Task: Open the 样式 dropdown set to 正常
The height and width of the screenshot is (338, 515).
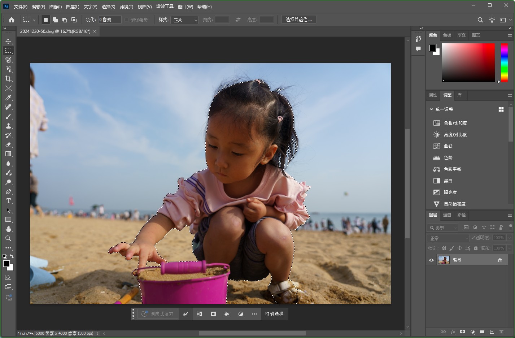Action: tap(184, 20)
